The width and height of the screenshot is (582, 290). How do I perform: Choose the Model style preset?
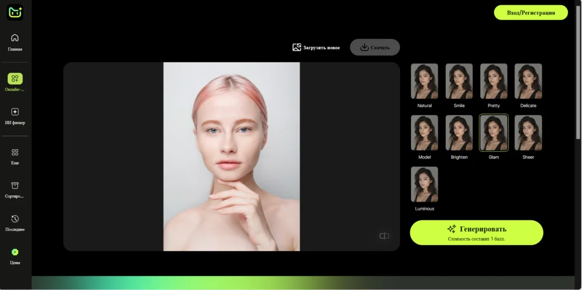point(424,133)
